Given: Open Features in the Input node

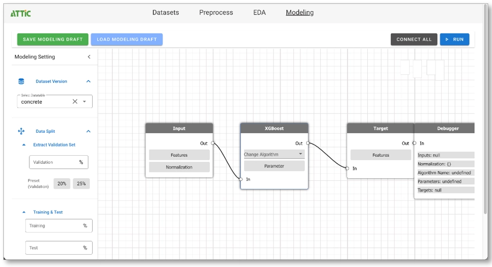Looking at the screenshot, I should click(x=179, y=155).
